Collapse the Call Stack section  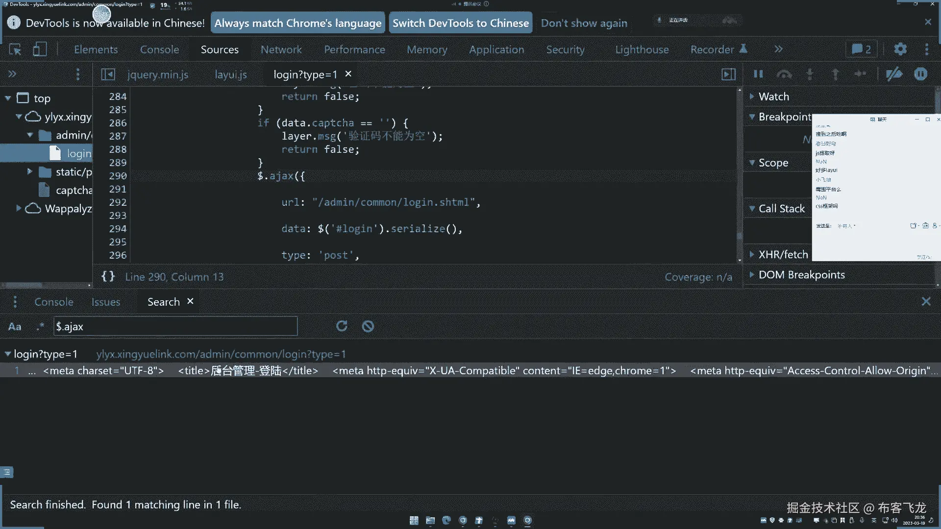tap(781, 209)
